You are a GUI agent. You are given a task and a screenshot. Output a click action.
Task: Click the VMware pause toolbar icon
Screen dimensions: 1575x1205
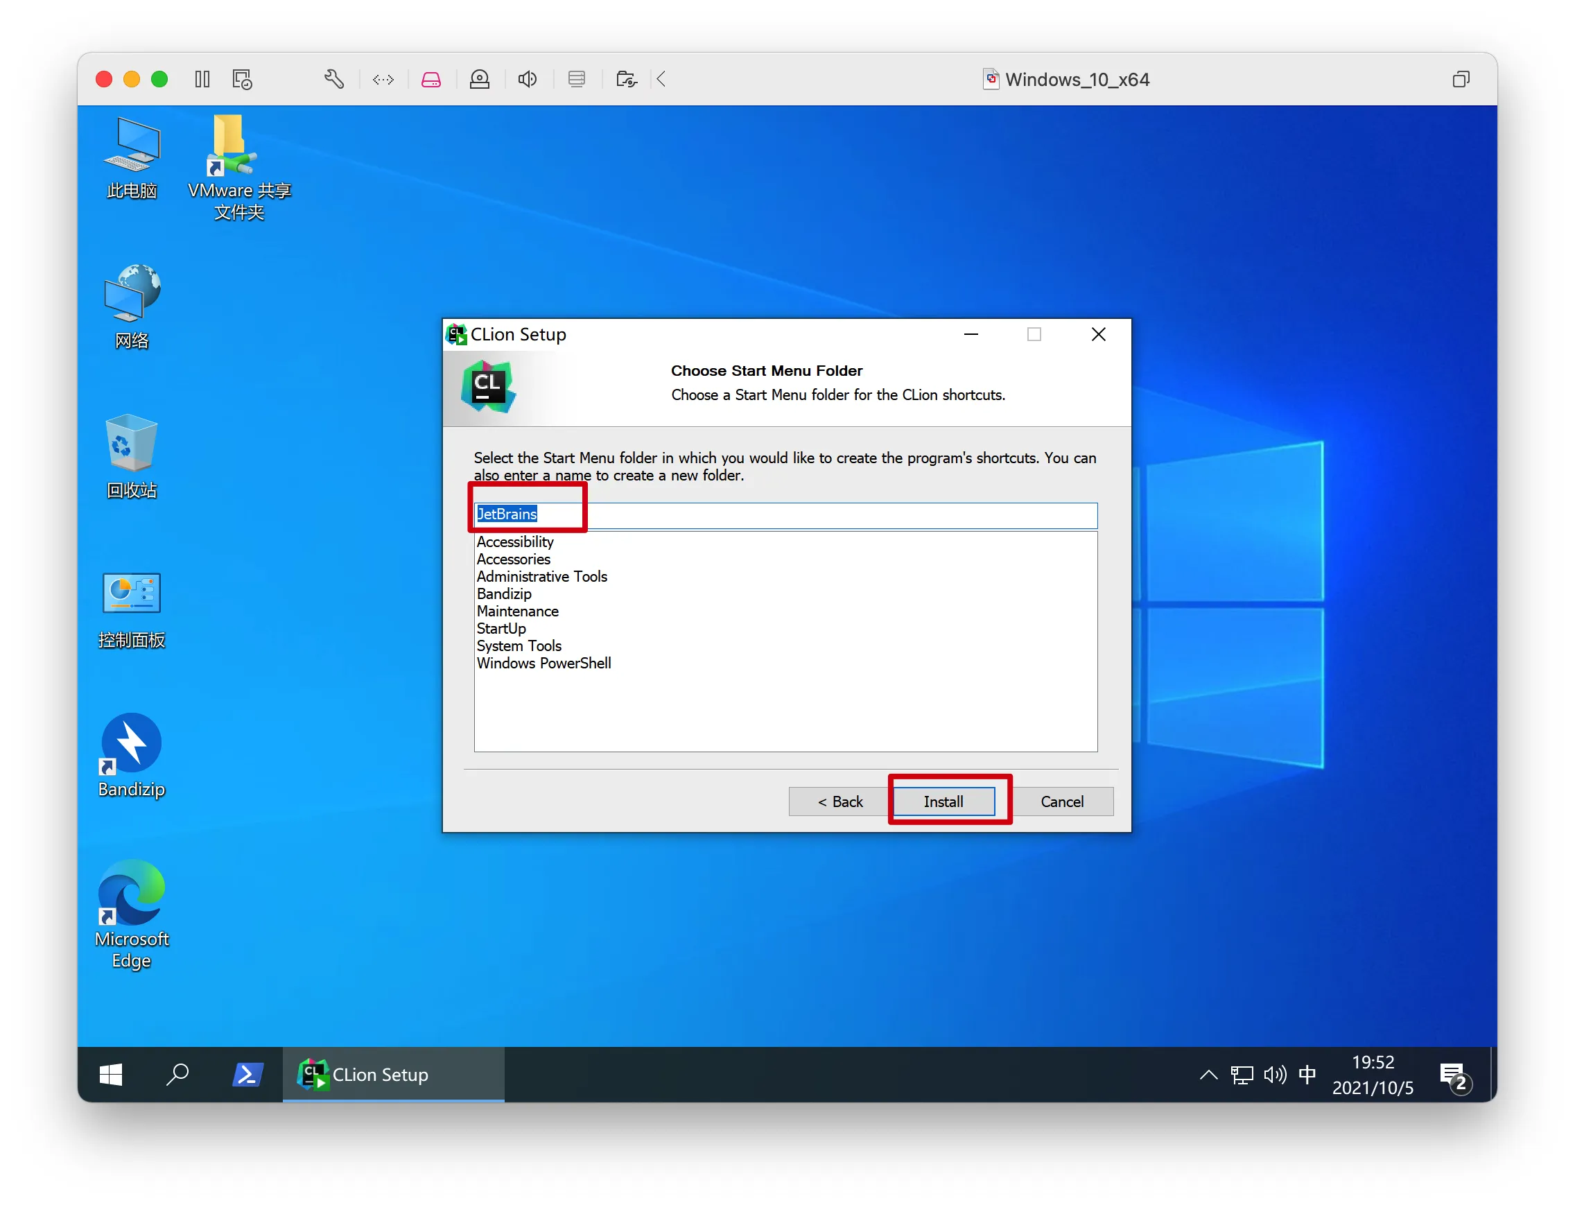coord(202,79)
